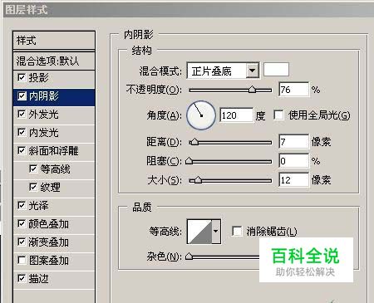
Task: Click the 距离 slider handle
Action: 195,142
